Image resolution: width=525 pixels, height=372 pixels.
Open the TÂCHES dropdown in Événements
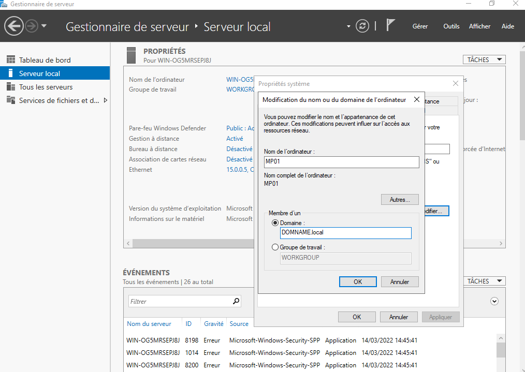(484, 281)
